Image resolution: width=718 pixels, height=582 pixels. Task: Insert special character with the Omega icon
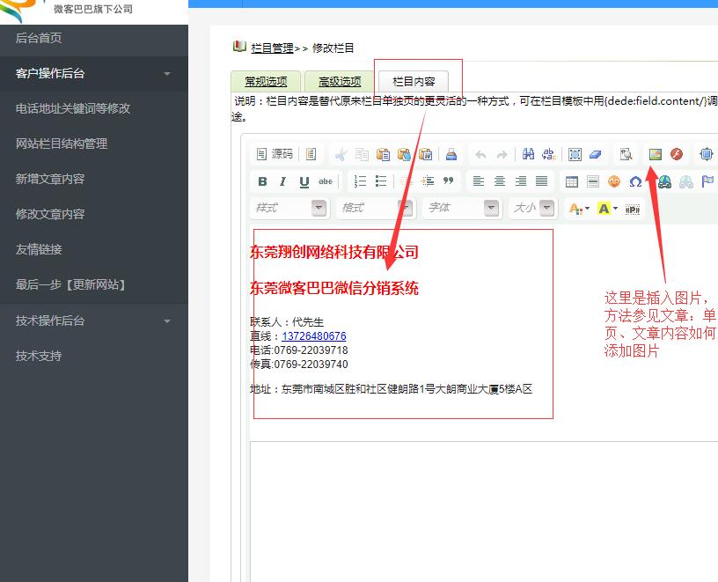click(635, 181)
